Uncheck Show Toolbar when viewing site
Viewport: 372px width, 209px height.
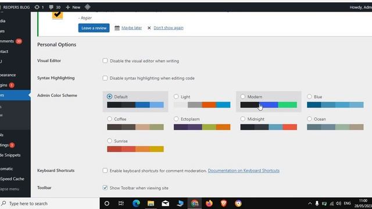[x=105, y=188]
